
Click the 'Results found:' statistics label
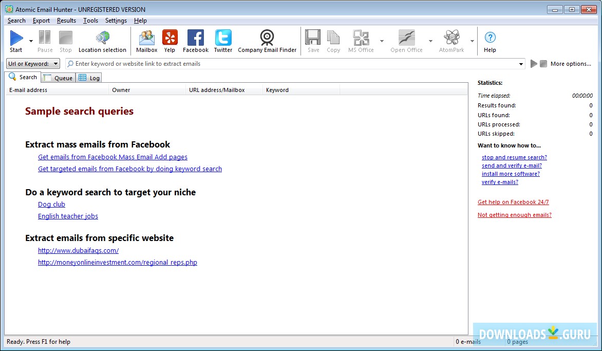pyautogui.click(x=497, y=105)
